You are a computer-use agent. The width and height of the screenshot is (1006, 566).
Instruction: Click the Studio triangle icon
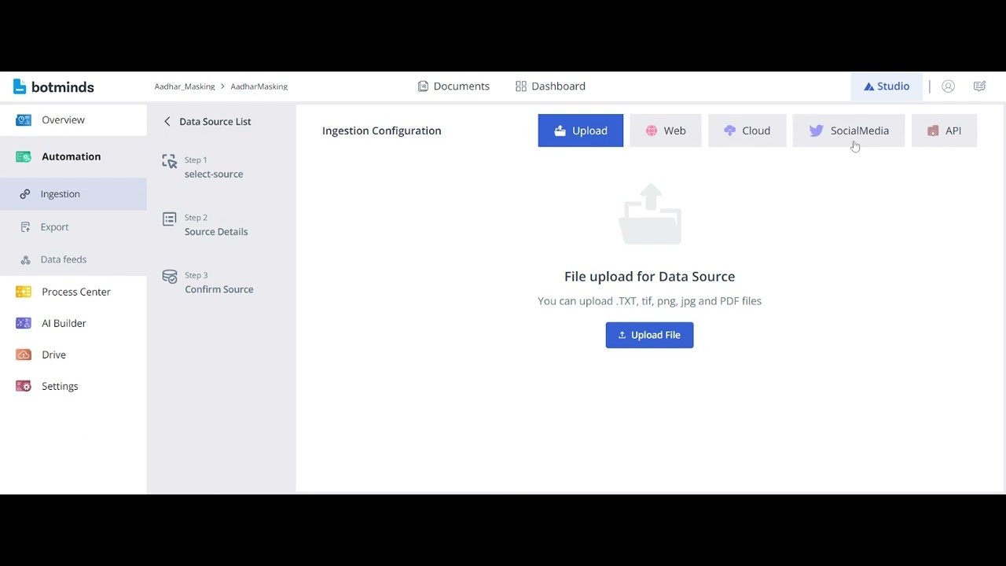coord(868,86)
